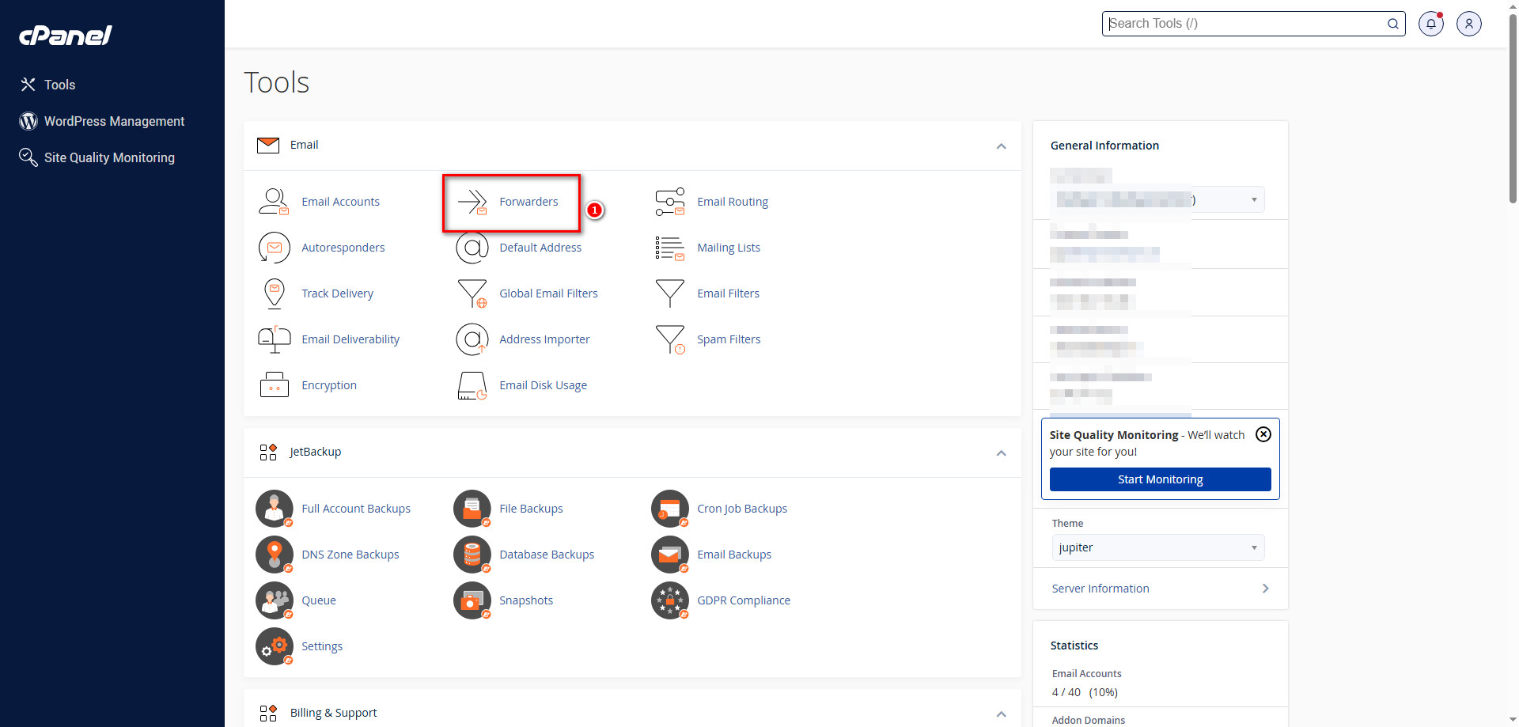Open the jupiter theme dropdown

tap(1157, 547)
